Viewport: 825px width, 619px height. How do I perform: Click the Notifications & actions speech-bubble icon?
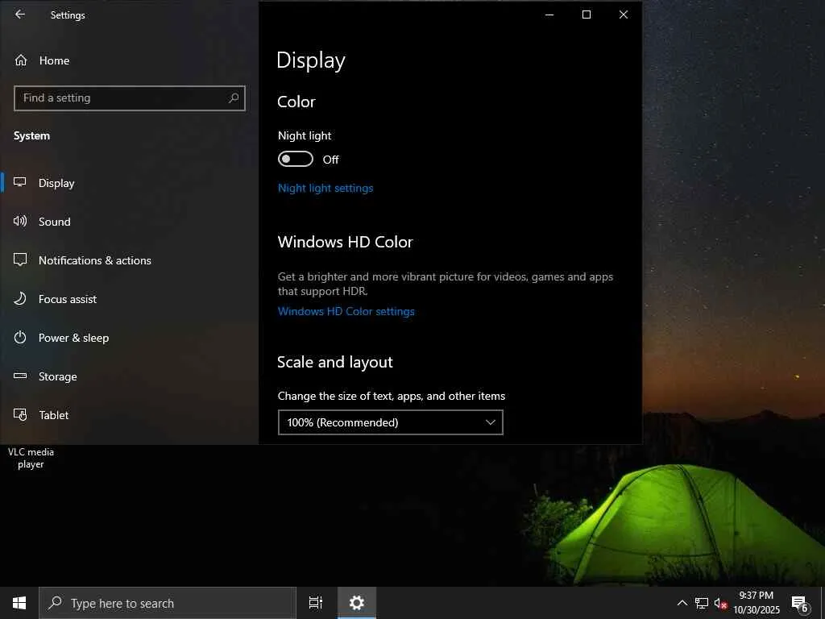click(x=20, y=260)
